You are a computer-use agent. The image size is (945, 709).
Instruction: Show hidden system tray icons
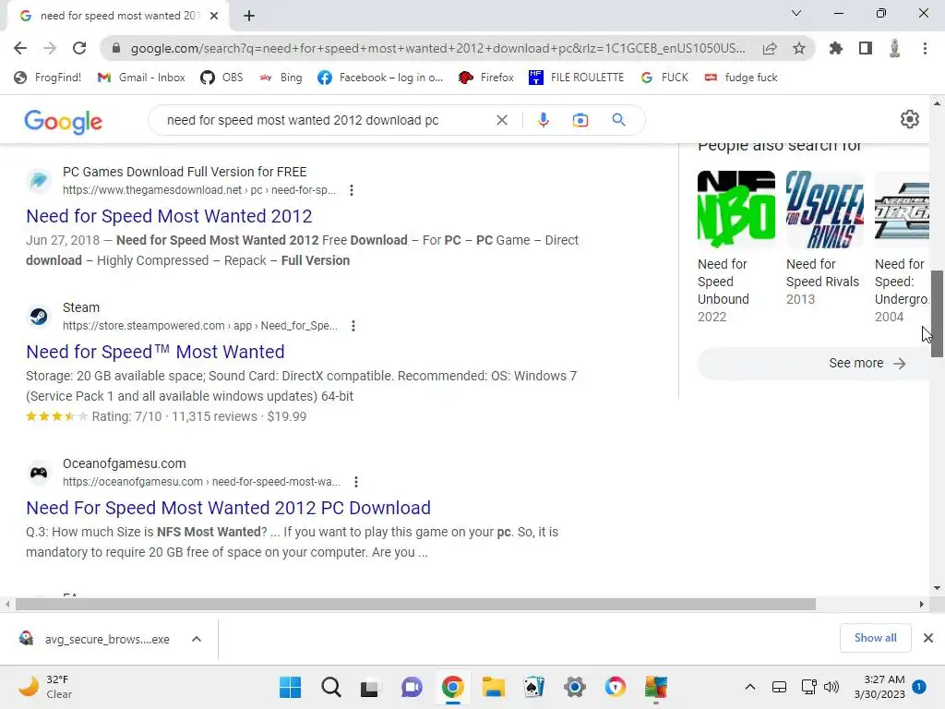click(x=749, y=687)
